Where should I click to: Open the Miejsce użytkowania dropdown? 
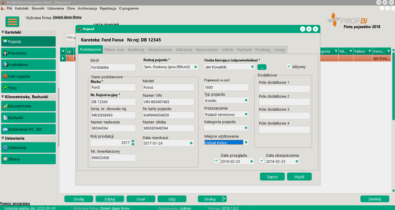click(x=246, y=143)
